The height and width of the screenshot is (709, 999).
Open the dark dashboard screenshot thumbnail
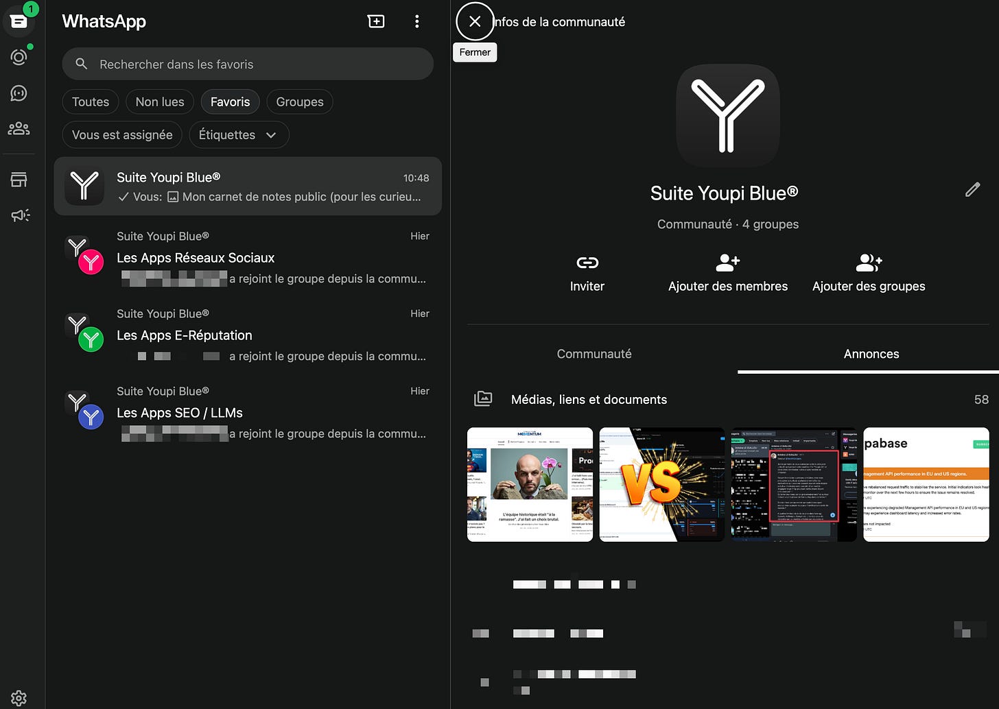pos(794,484)
